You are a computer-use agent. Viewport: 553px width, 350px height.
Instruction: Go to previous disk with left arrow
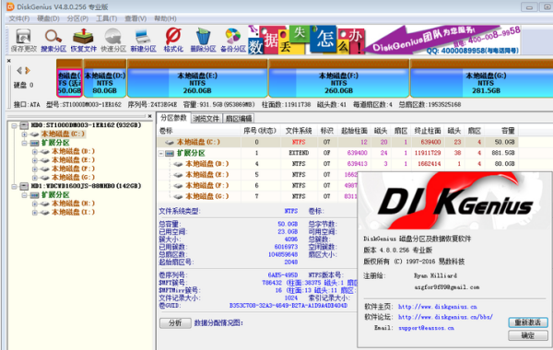coord(19,71)
